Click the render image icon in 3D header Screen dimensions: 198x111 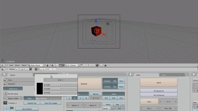point(105,65)
